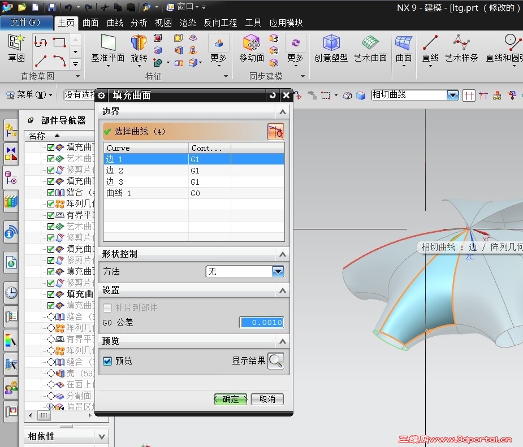The width and height of the screenshot is (523, 447).
Task: Expand the 特征 group options arrow
Action: point(226,76)
